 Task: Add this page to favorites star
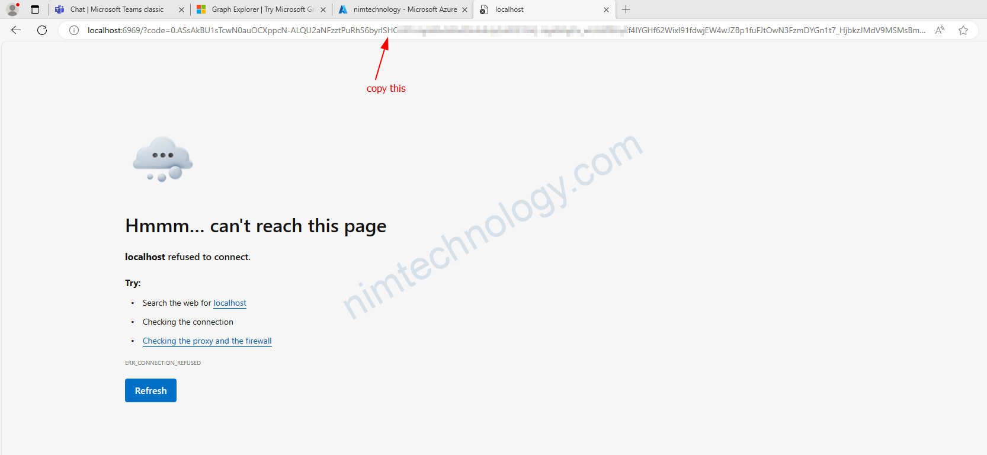(963, 30)
